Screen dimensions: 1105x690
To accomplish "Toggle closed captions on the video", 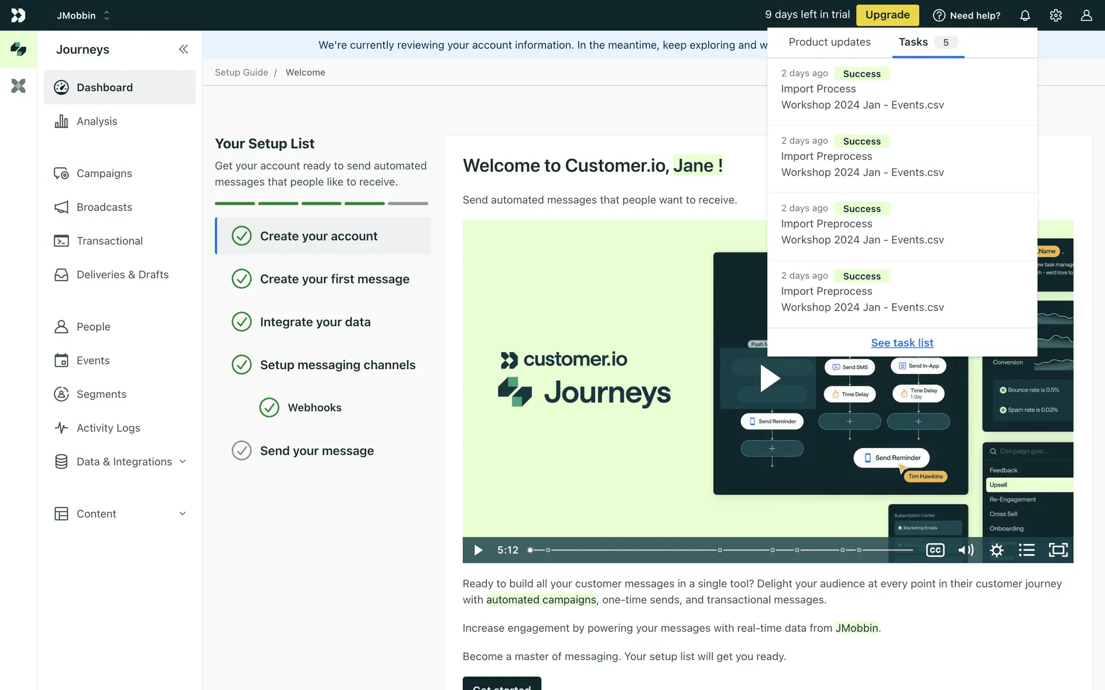I will pyautogui.click(x=935, y=550).
